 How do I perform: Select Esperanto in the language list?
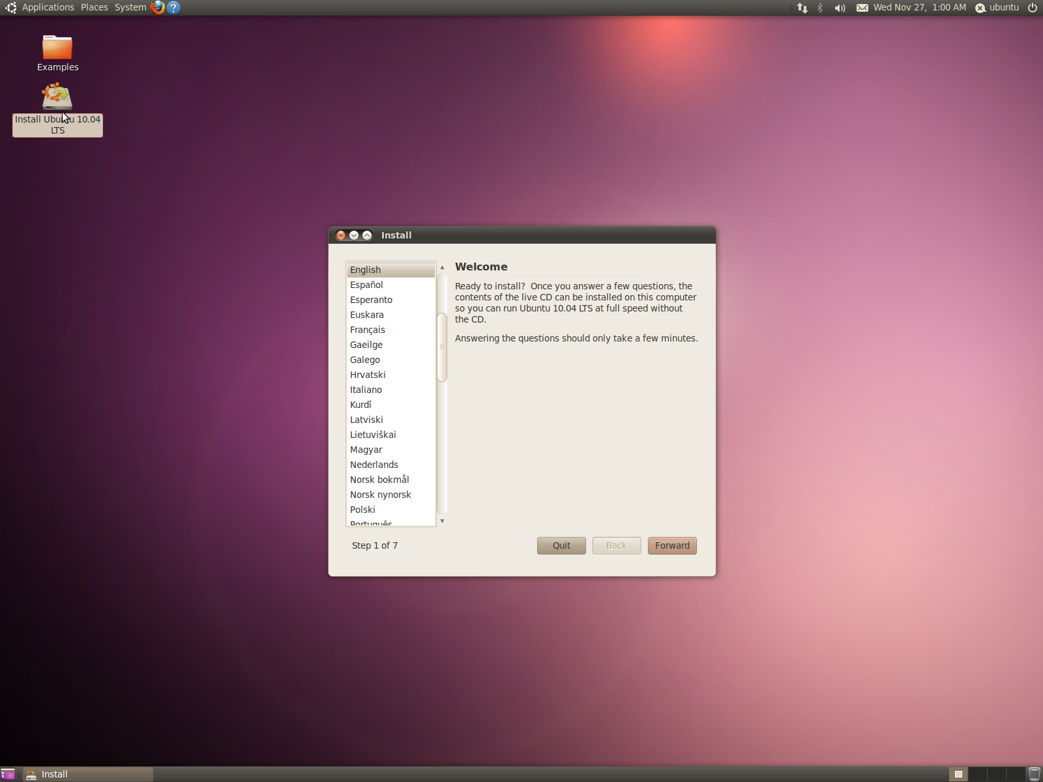[x=390, y=300]
